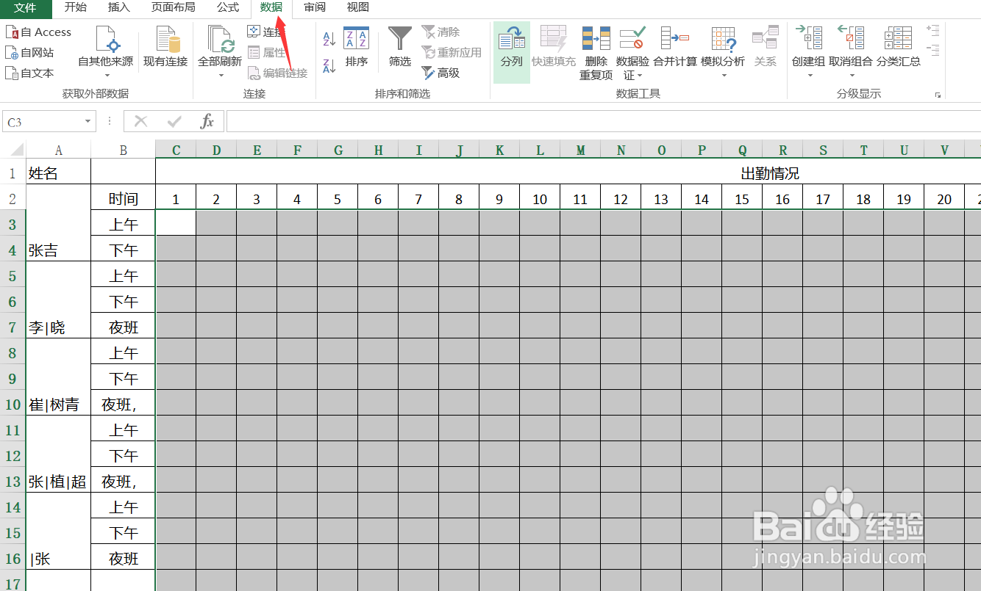Click the 属性 connection properties item
The width and height of the screenshot is (981, 591).
pos(266,53)
